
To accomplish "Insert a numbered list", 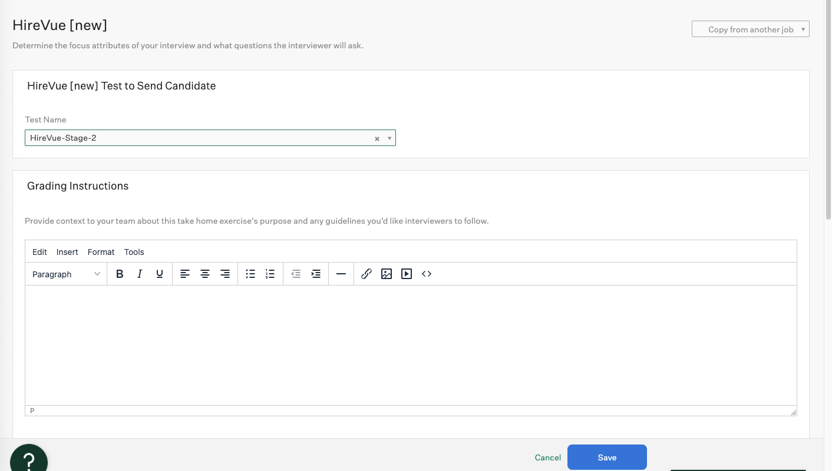I will pos(270,274).
